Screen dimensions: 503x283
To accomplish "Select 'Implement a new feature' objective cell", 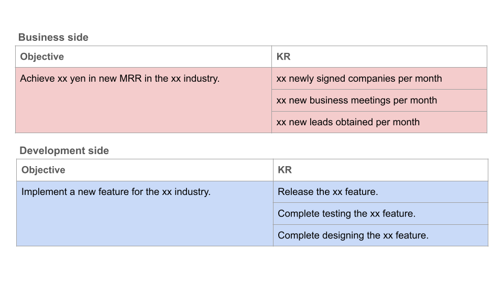I will point(145,214).
